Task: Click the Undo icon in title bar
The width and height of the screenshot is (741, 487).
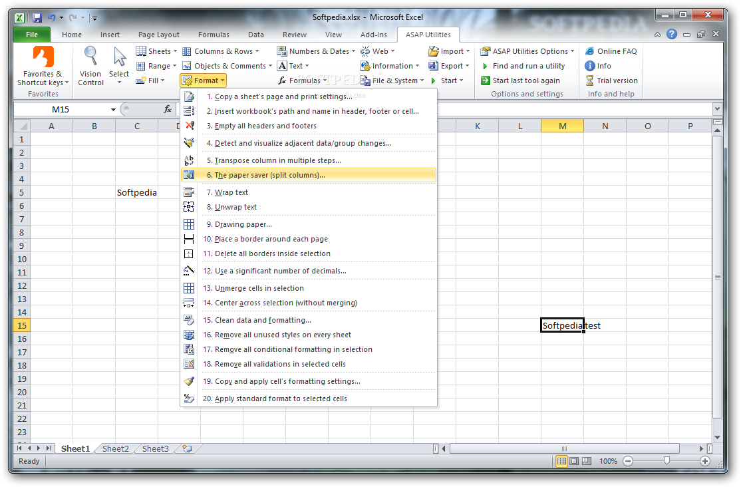Action: click(51, 18)
